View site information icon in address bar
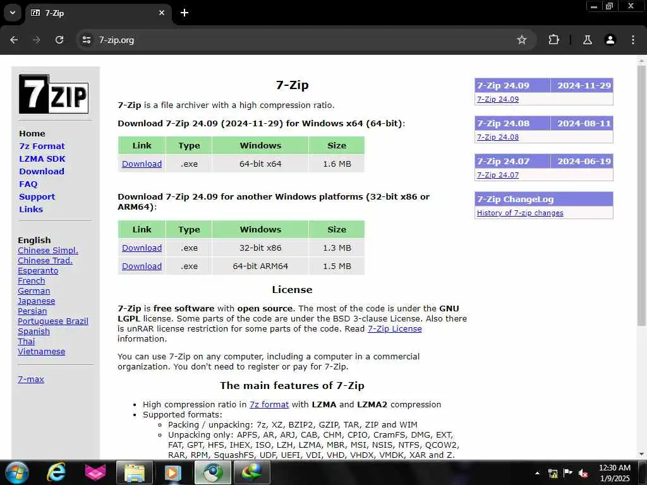647x485 pixels. (x=86, y=40)
